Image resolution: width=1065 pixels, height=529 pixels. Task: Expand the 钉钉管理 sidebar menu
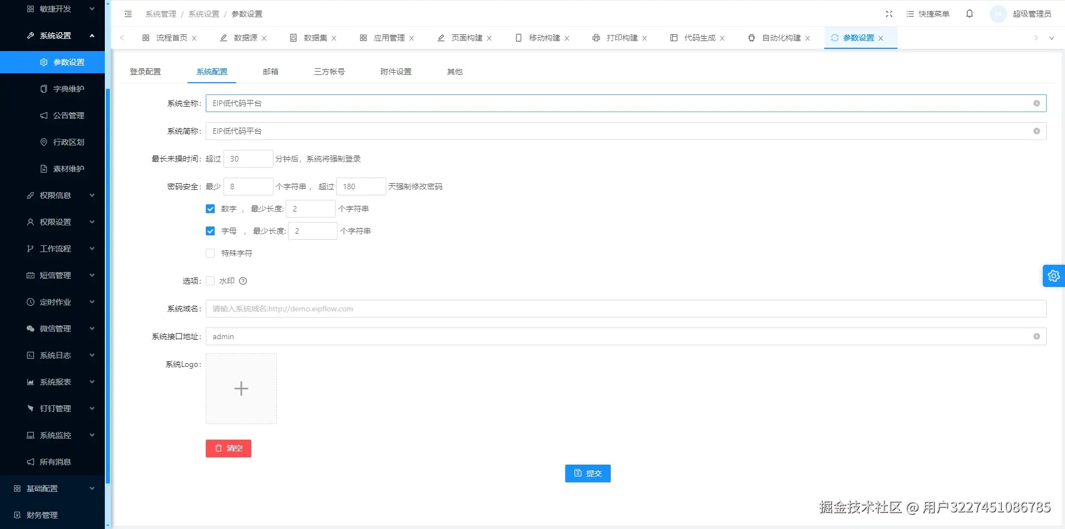click(52, 409)
